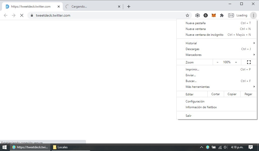
Task: Click the padlock site info icon
Action: 32,15
